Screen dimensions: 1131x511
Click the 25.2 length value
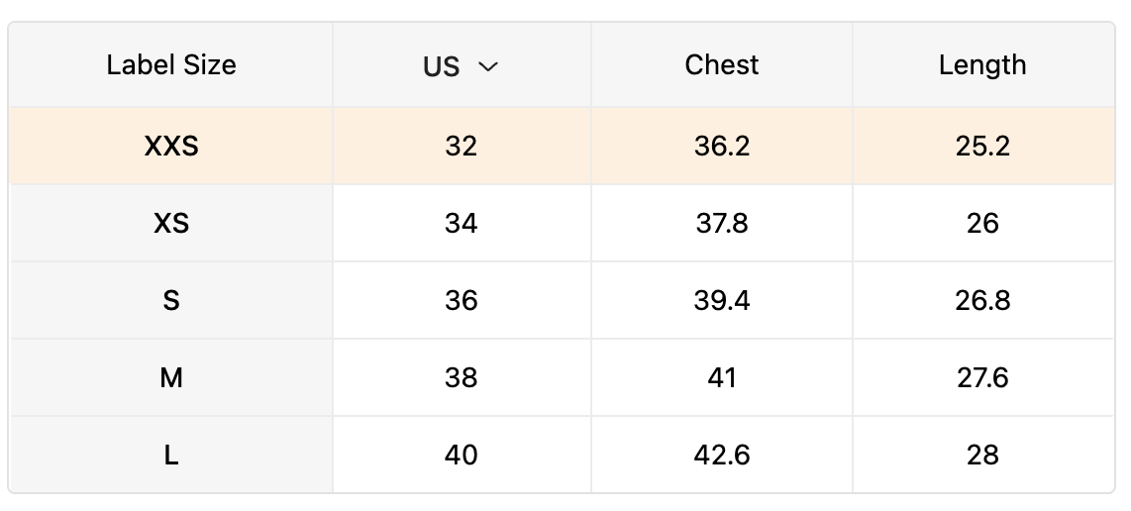click(x=982, y=147)
